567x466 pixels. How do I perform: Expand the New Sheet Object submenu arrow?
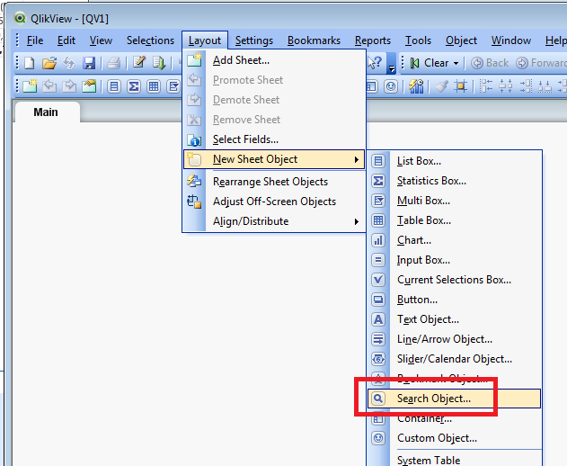click(357, 159)
